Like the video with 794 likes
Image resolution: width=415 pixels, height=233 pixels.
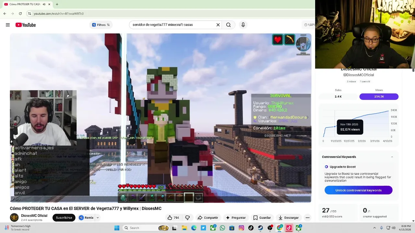pyautogui.click(x=173, y=218)
